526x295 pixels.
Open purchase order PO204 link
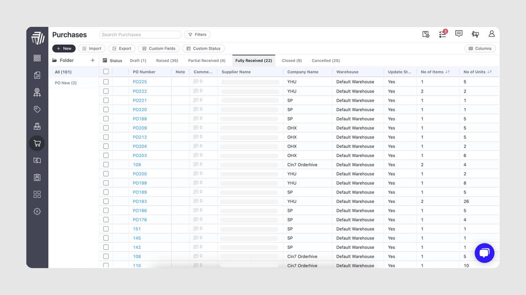(x=140, y=146)
